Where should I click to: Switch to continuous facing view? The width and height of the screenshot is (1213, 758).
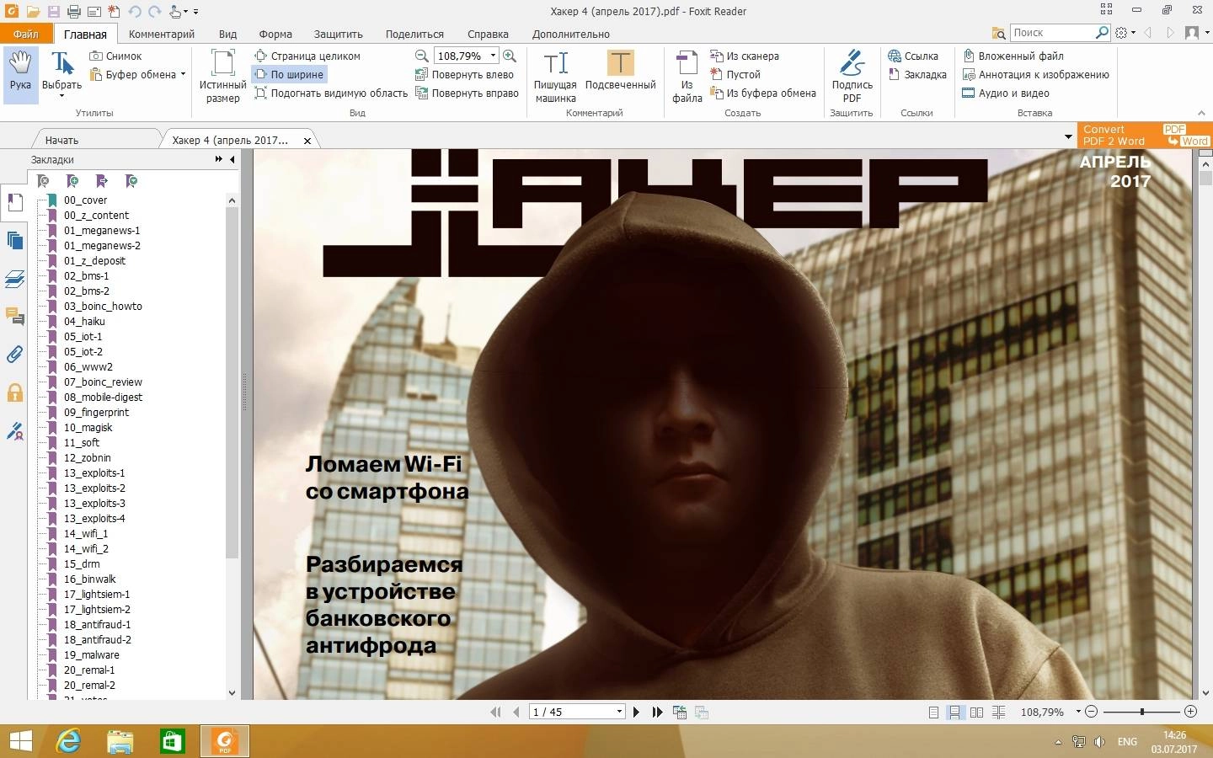pyautogui.click(x=998, y=713)
